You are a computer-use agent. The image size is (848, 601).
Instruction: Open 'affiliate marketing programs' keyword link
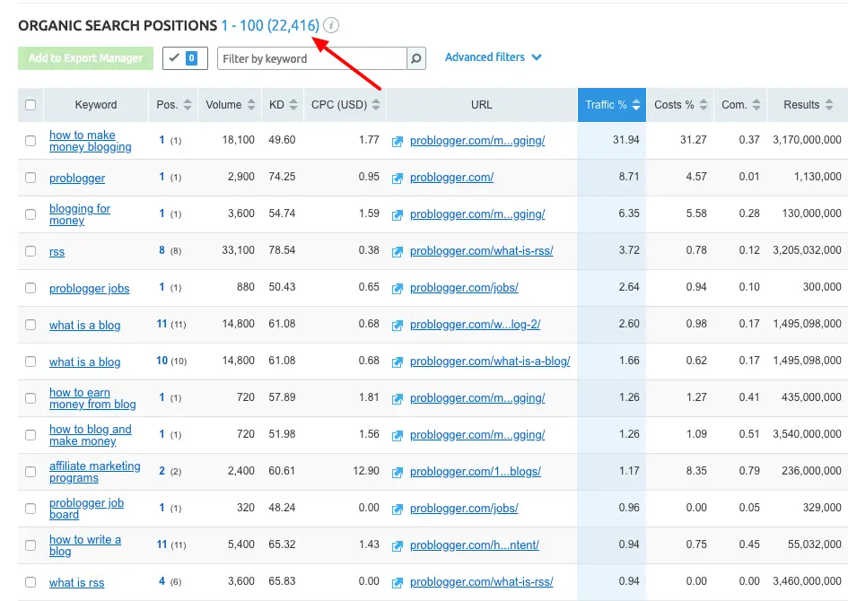point(94,472)
